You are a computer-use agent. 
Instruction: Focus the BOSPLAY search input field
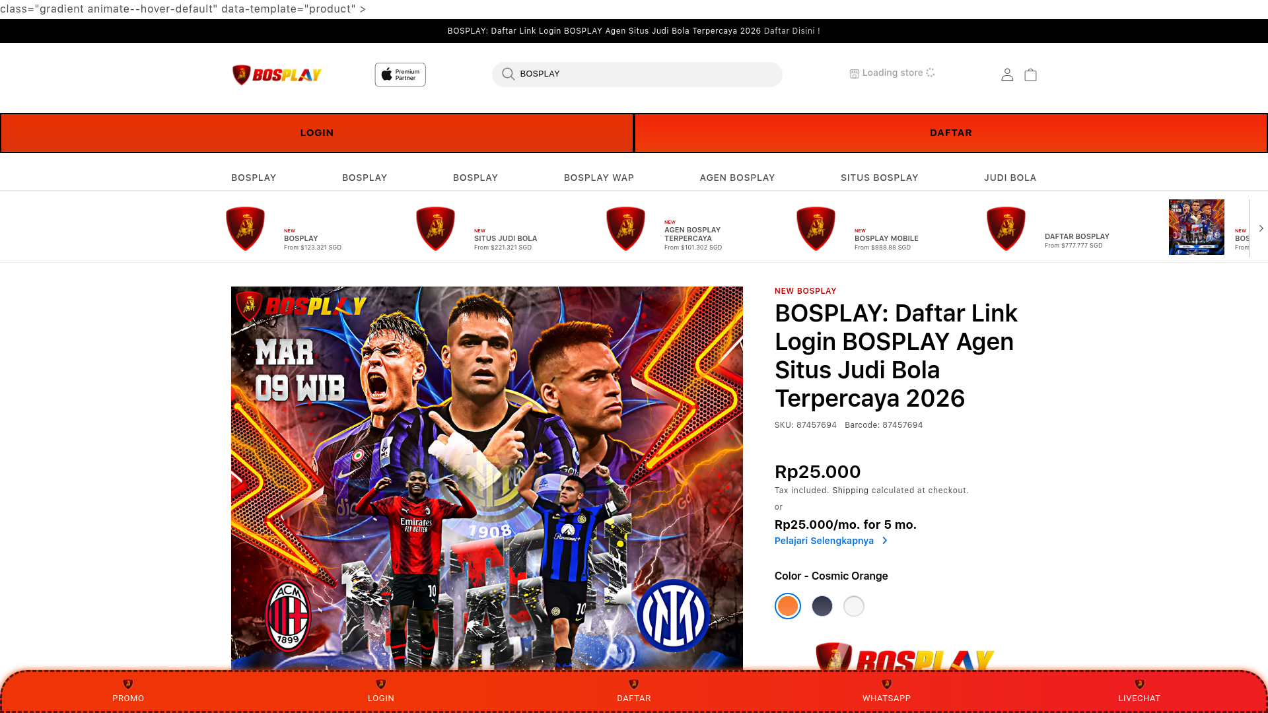[637, 74]
